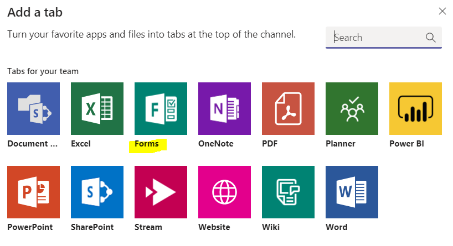Select the PDF tab icon
The height and width of the screenshot is (246, 453).
tap(288, 108)
